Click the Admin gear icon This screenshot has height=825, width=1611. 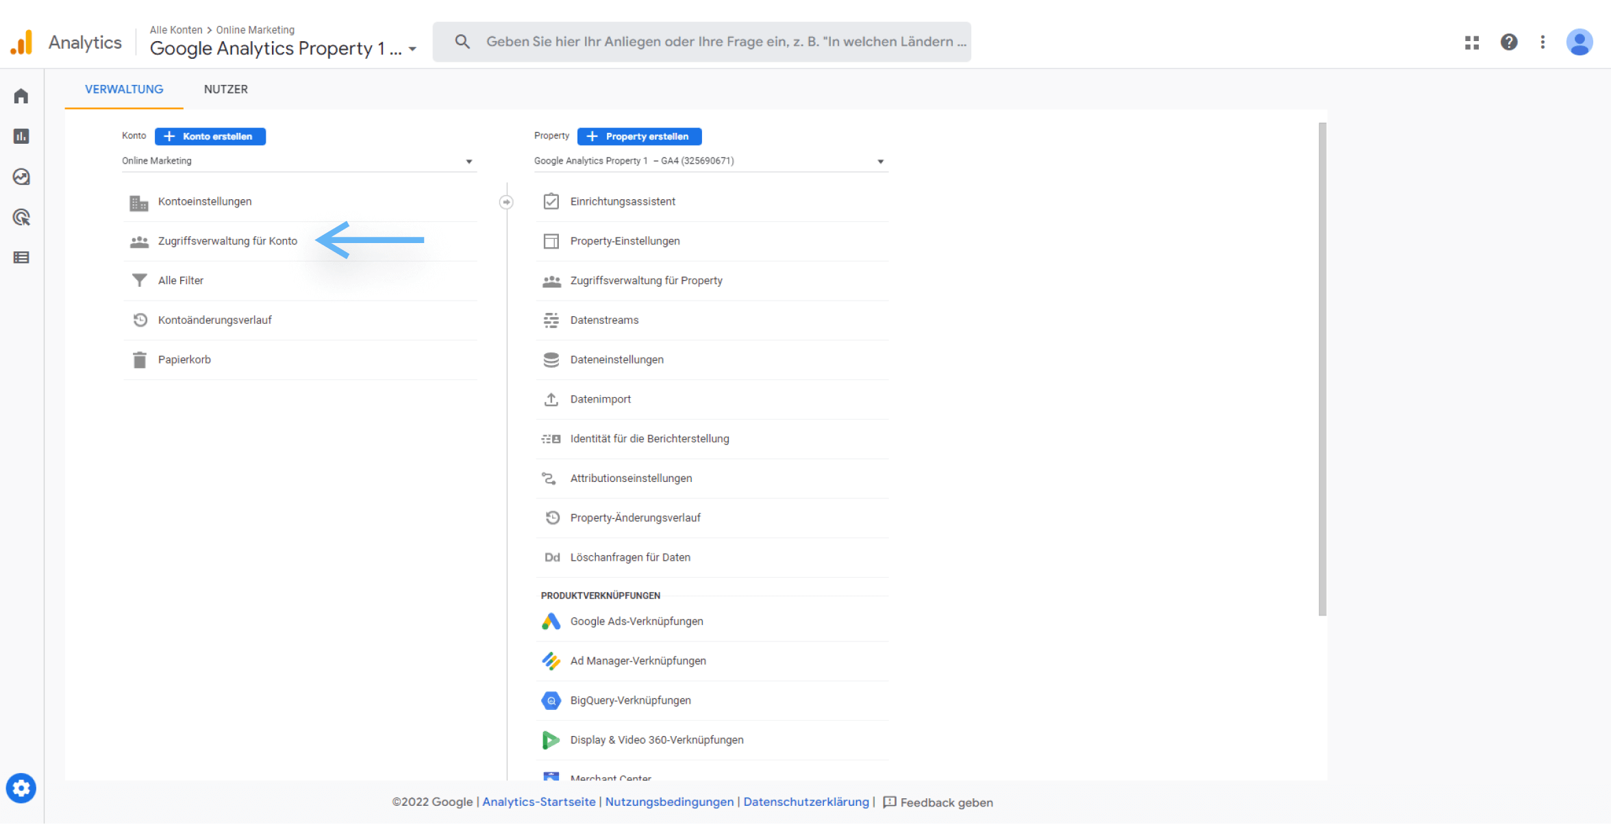(x=21, y=789)
